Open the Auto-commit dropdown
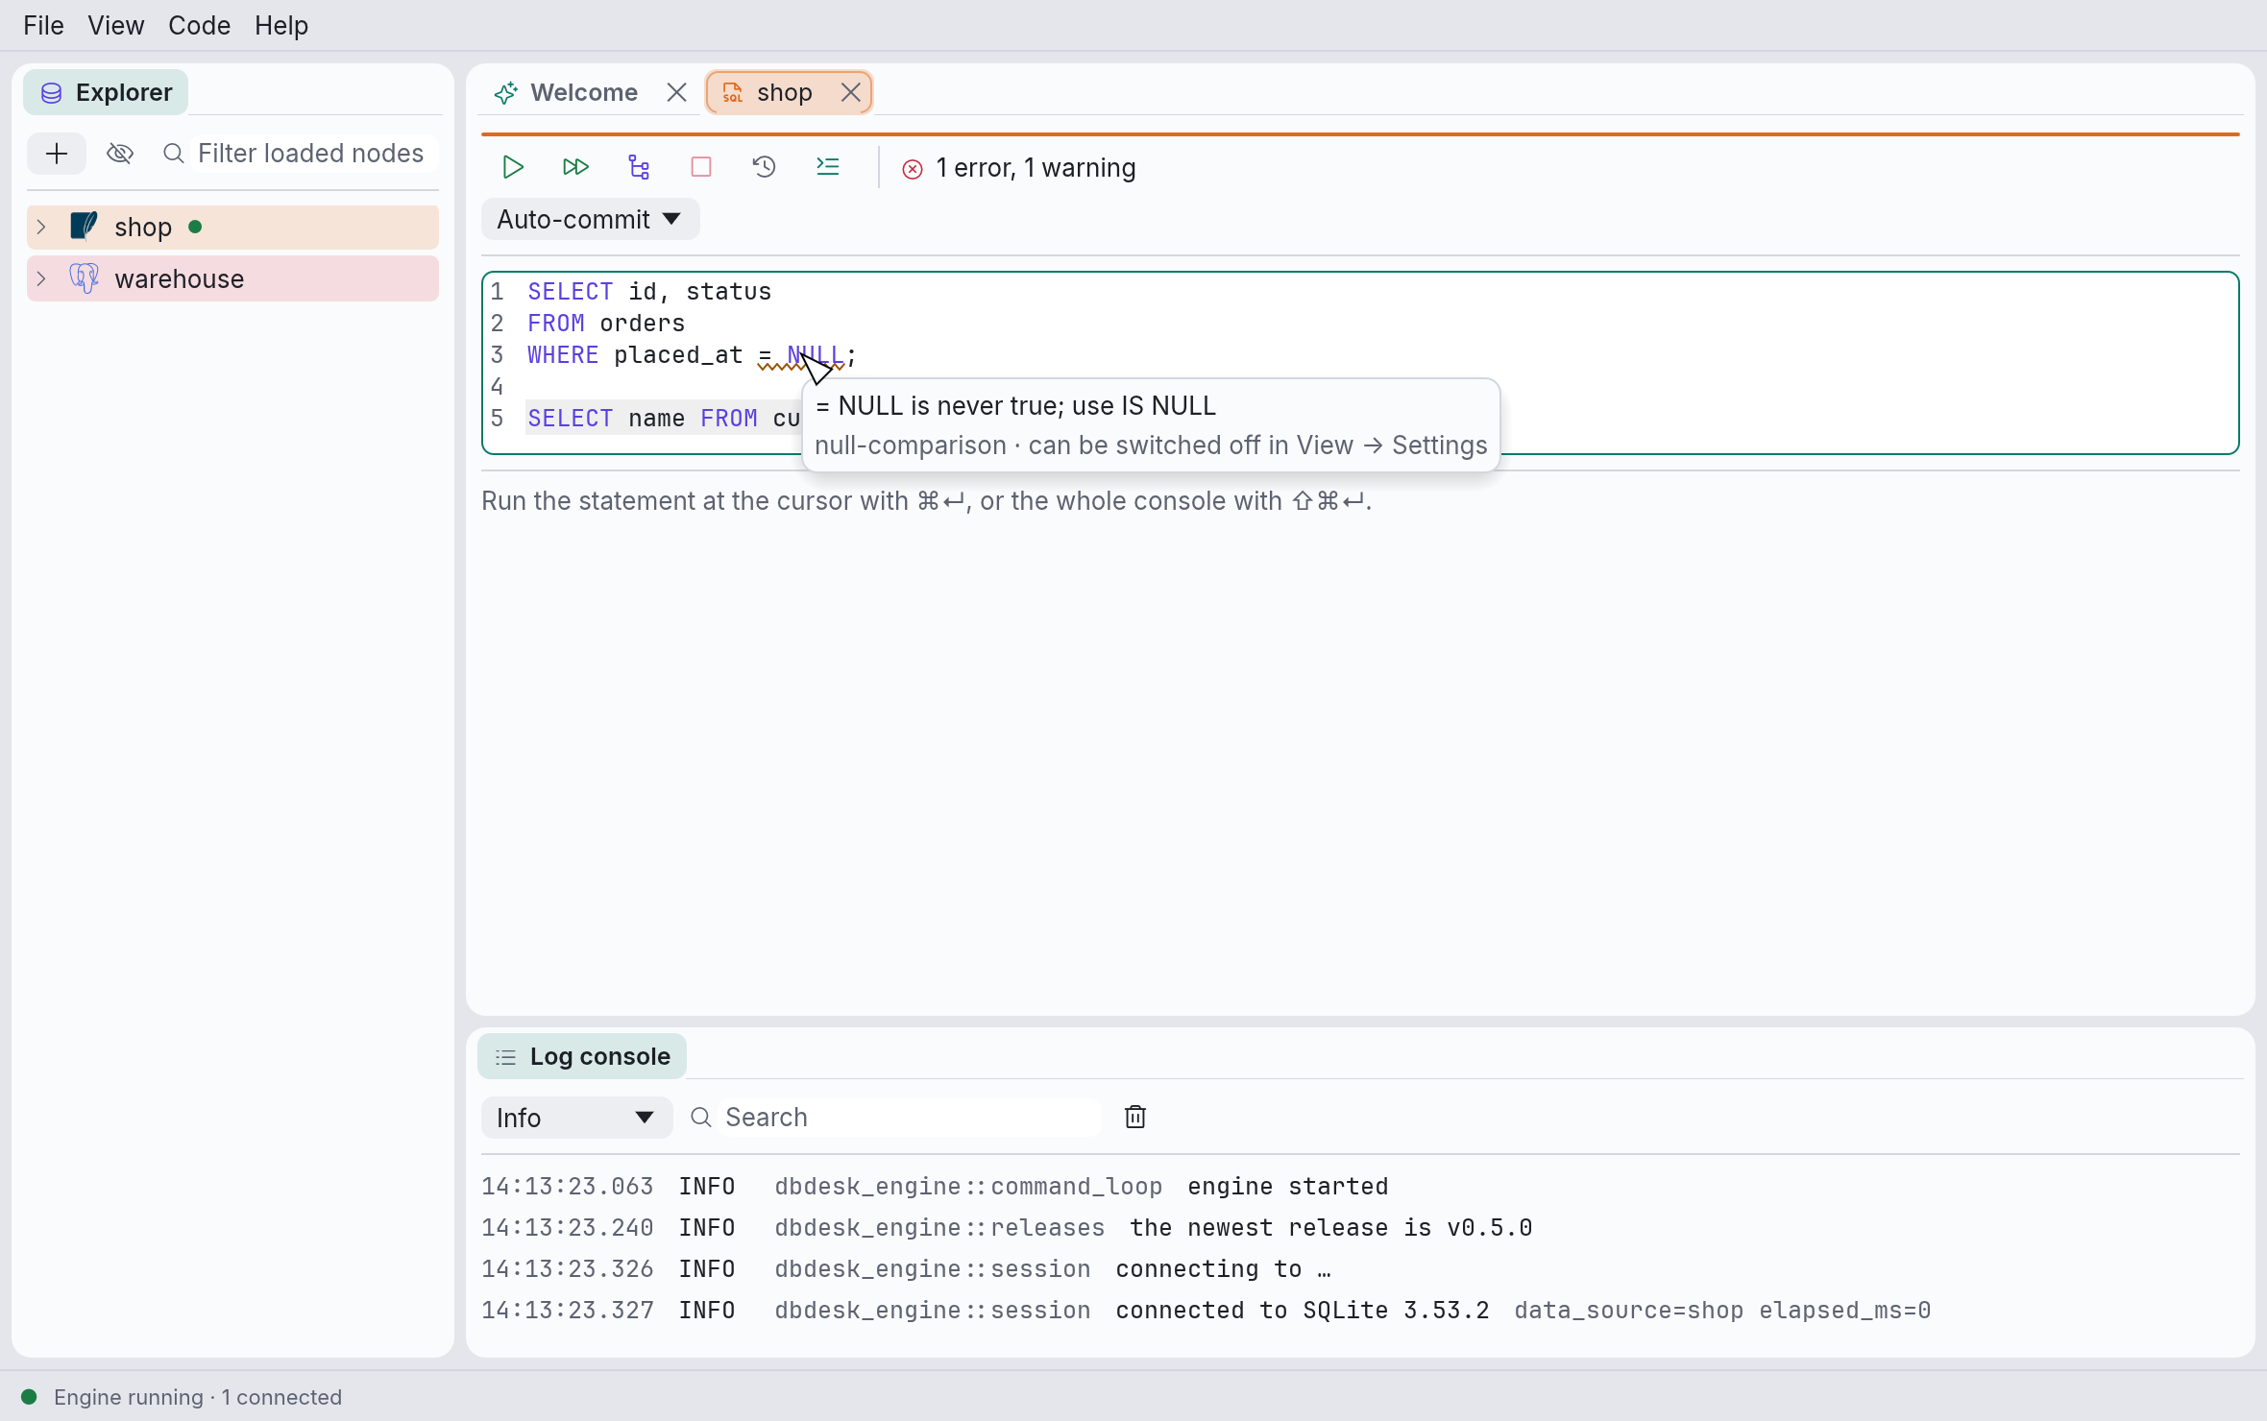Viewport: 2267px width, 1421px height. (590, 220)
